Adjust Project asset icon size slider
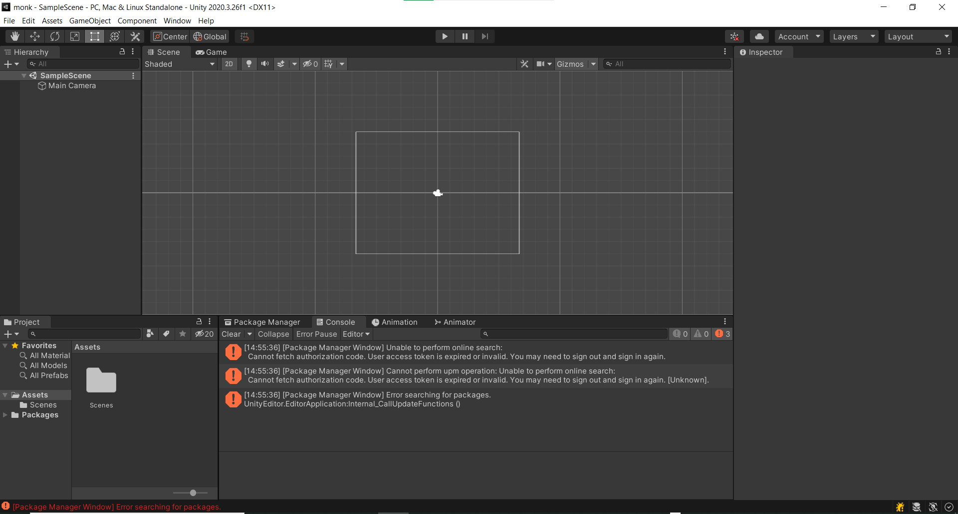 pos(193,493)
